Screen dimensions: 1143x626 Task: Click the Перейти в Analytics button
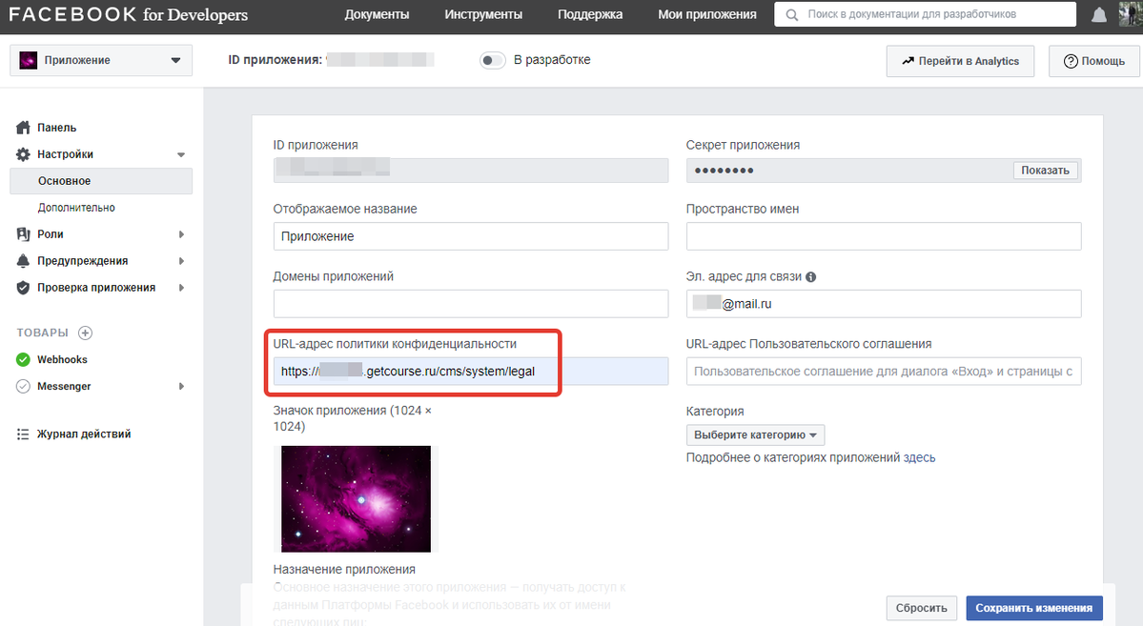point(960,61)
